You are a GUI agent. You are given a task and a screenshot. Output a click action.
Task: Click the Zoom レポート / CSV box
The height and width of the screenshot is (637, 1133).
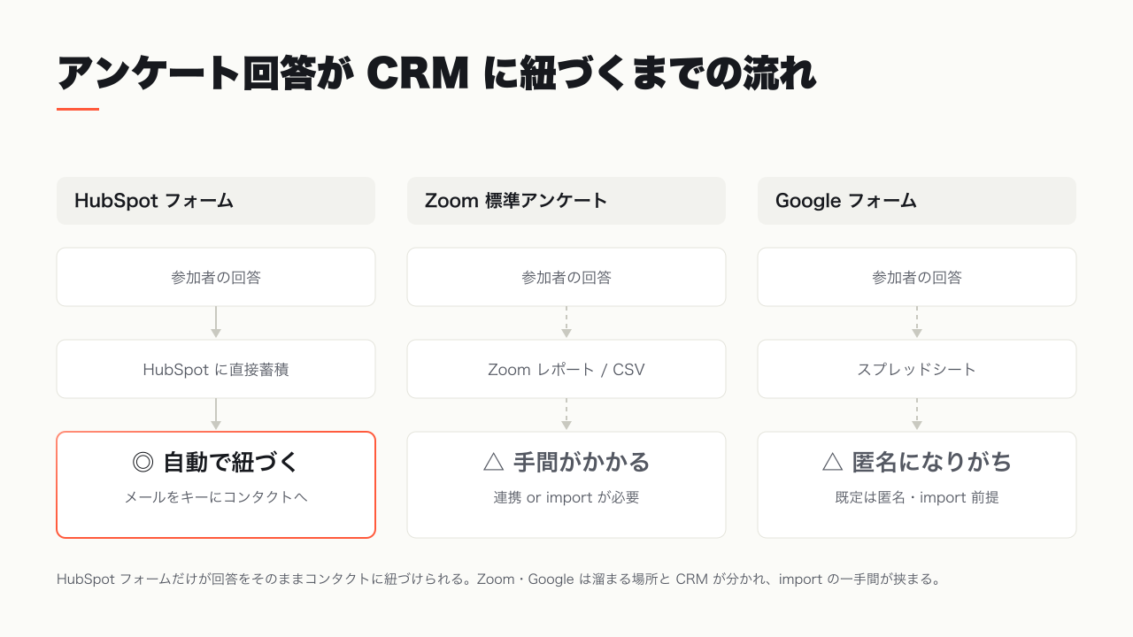point(566,369)
